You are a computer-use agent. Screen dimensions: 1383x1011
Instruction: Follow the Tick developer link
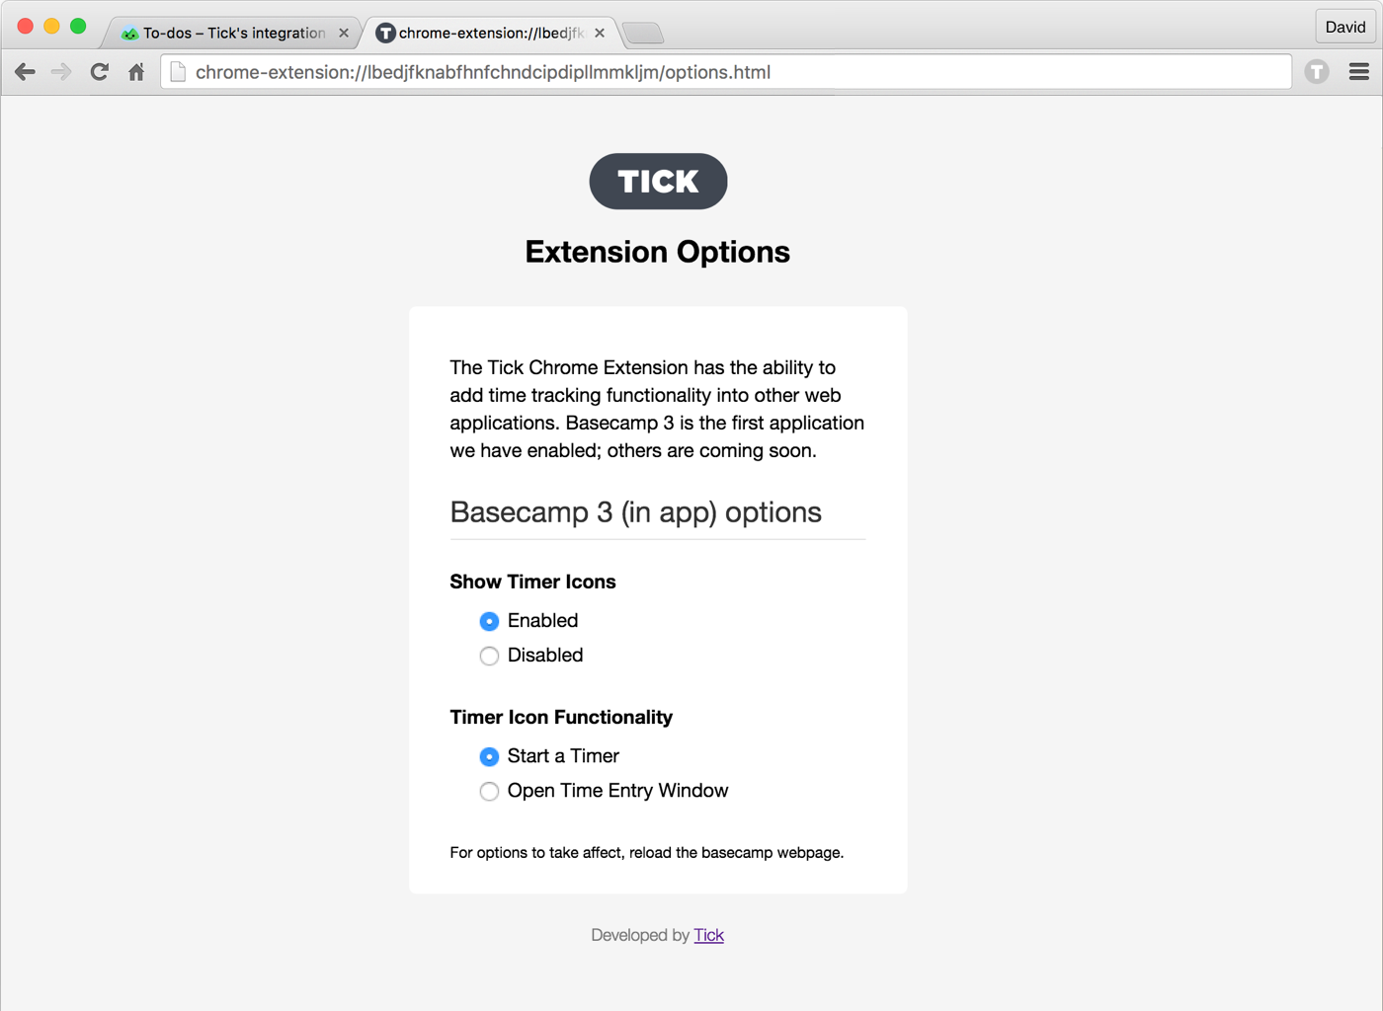(x=708, y=935)
